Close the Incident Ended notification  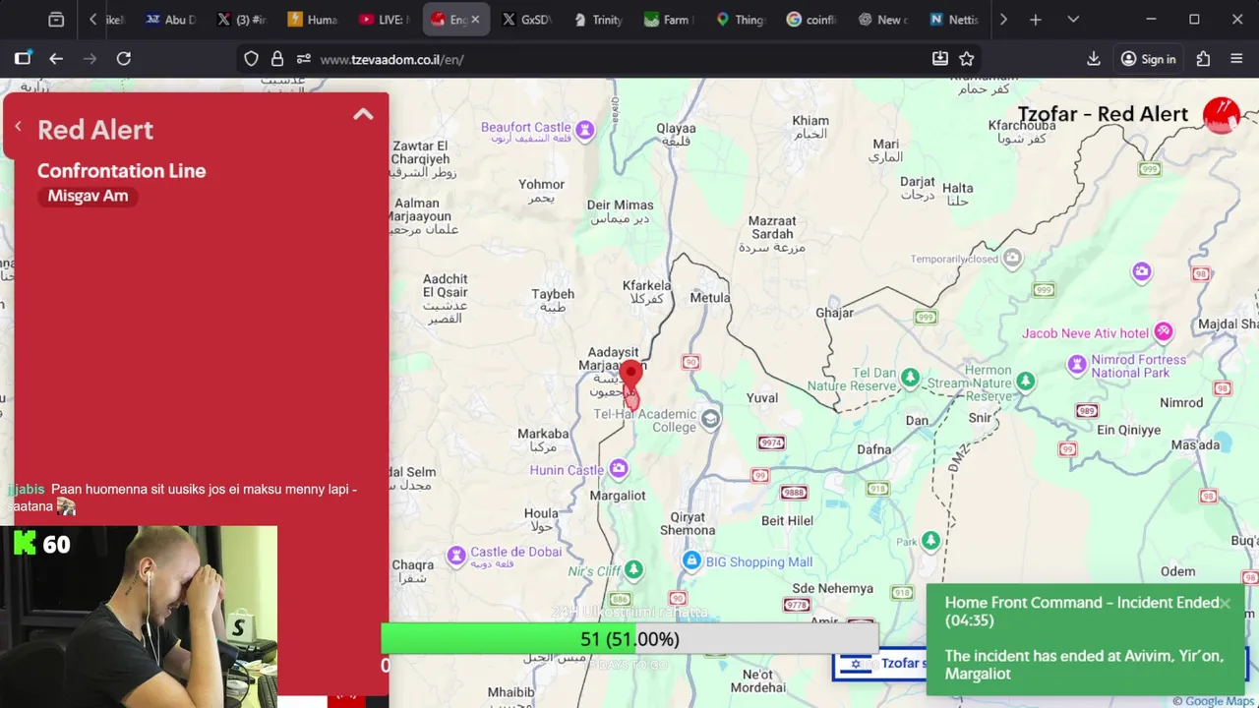coord(1225,604)
